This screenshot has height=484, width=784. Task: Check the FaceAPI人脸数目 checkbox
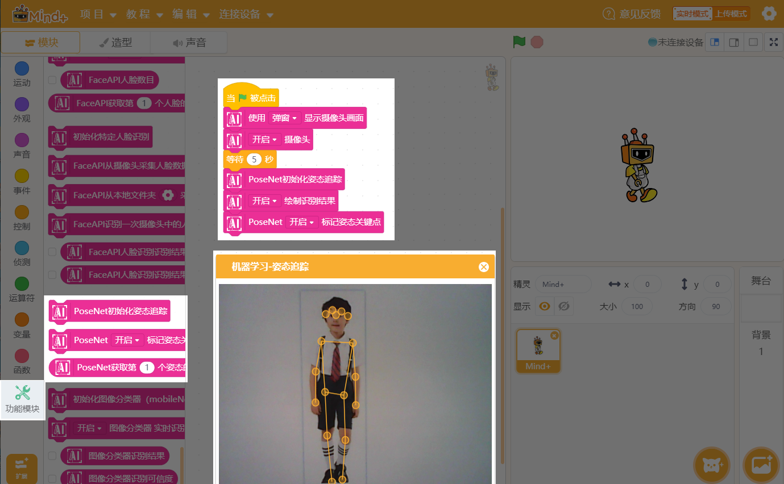tap(52, 80)
